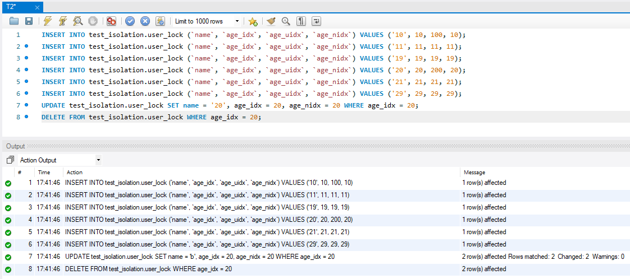Place cursor in editor line 4 INSERT ('20', 20, 200, 20)

point(253,70)
